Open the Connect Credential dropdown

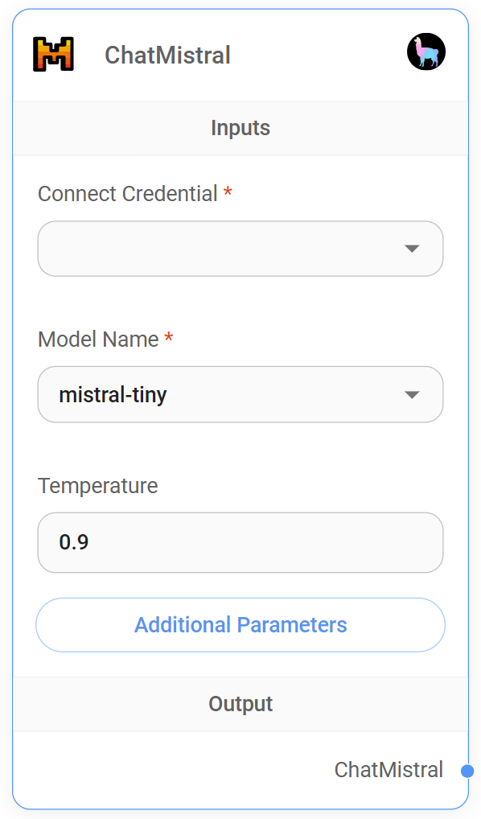pyautogui.click(x=240, y=249)
